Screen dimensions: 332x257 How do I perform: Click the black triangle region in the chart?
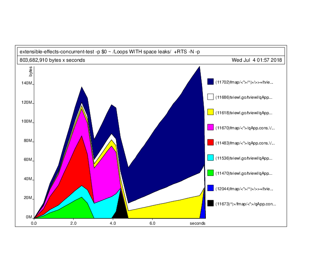(121, 210)
